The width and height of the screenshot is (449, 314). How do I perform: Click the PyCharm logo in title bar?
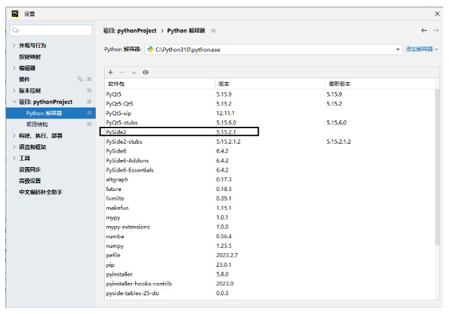(15, 14)
